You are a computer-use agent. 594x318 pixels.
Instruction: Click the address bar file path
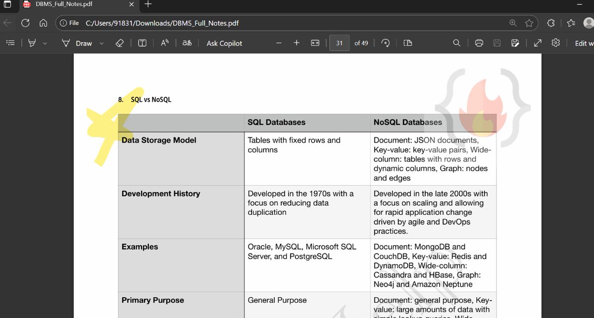162,23
